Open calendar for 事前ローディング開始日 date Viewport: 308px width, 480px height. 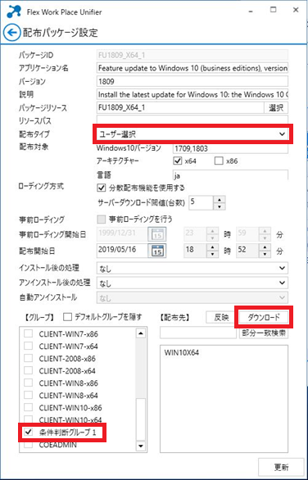(156, 234)
